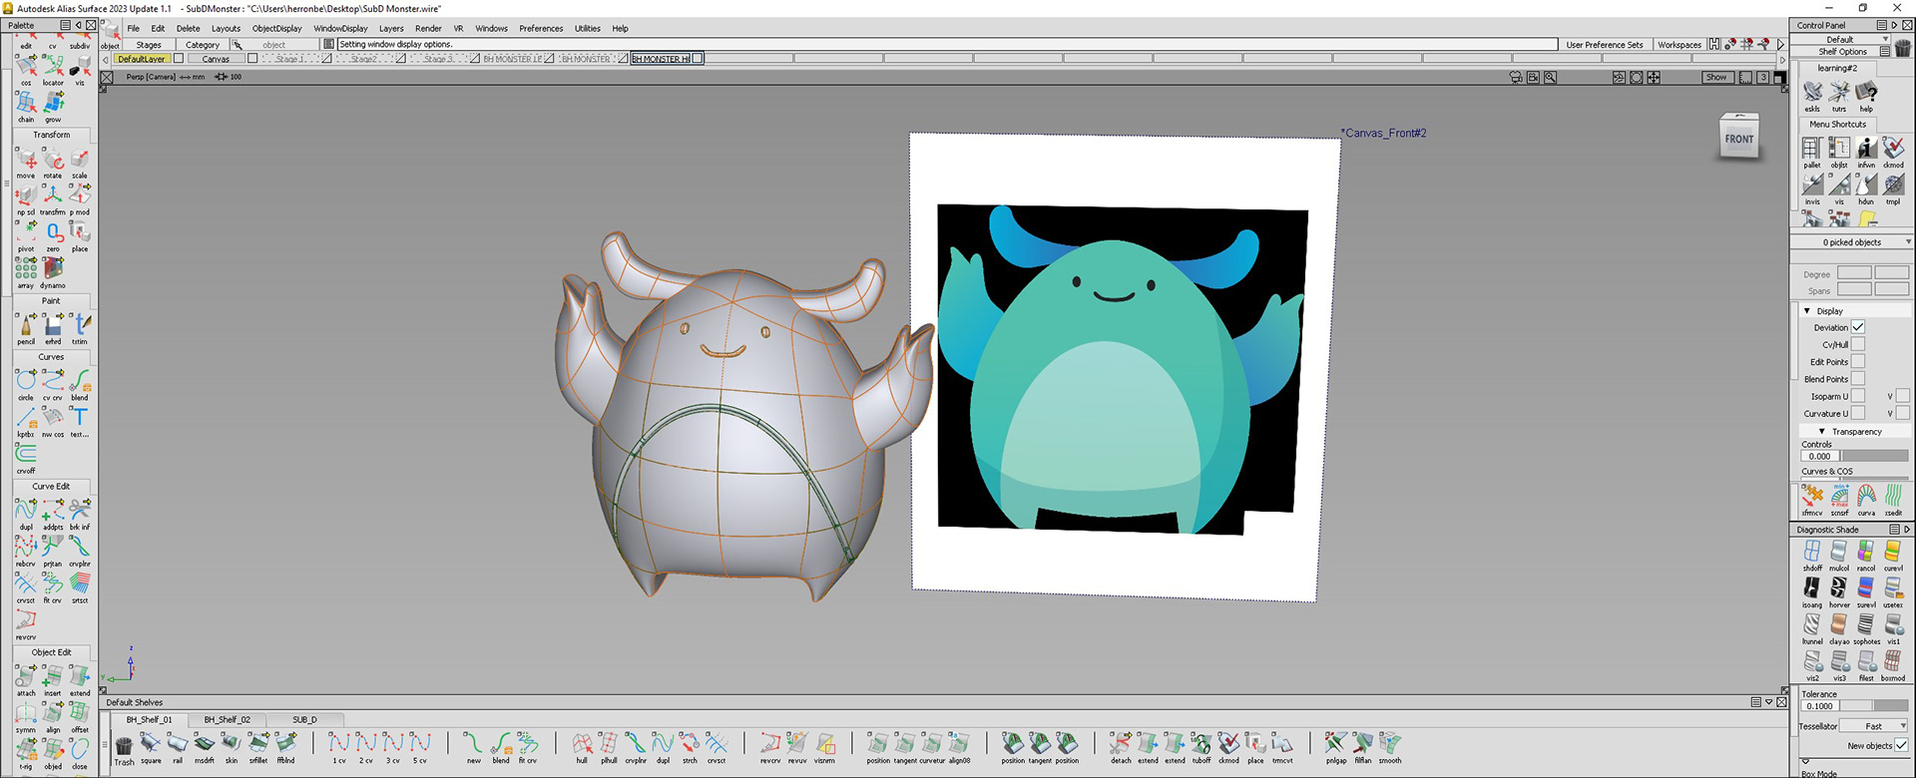Select the mulcol diagnostic shade icon
The width and height of the screenshot is (1916, 778).
coord(1839,556)
